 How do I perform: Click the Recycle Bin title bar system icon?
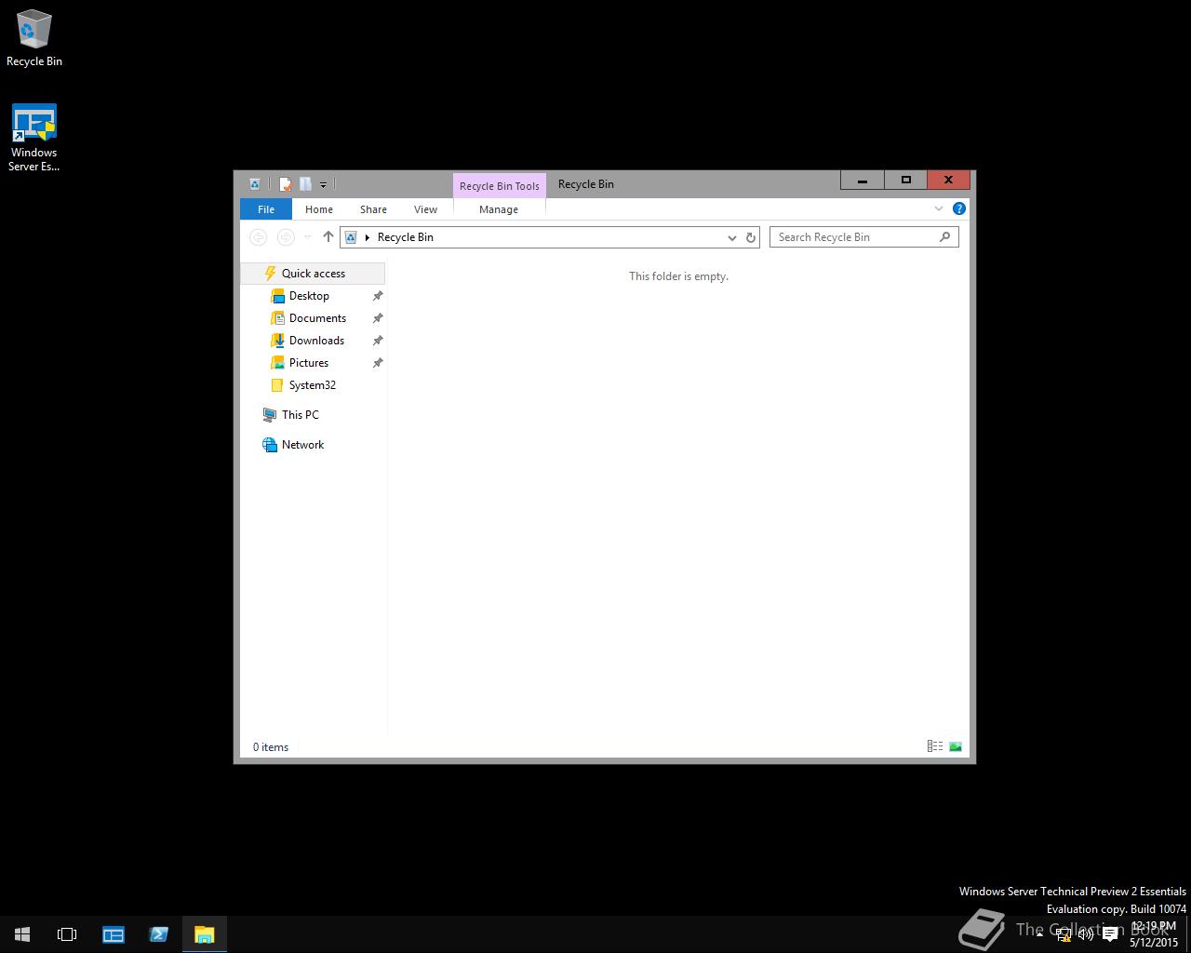pyautogui.click(x=255, y=184)
